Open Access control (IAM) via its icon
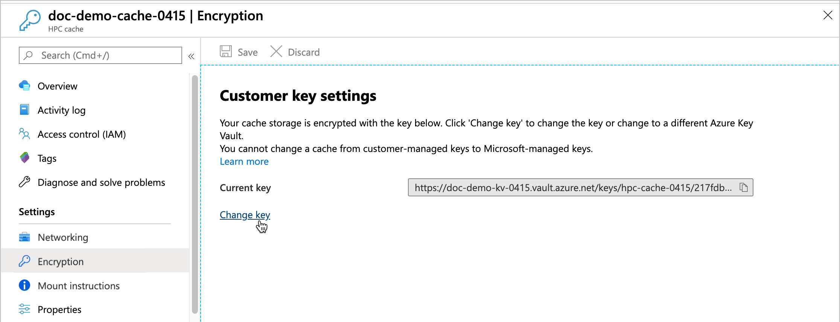The width and height of the screenshot is (840, 322). click(x=24, y=134)
